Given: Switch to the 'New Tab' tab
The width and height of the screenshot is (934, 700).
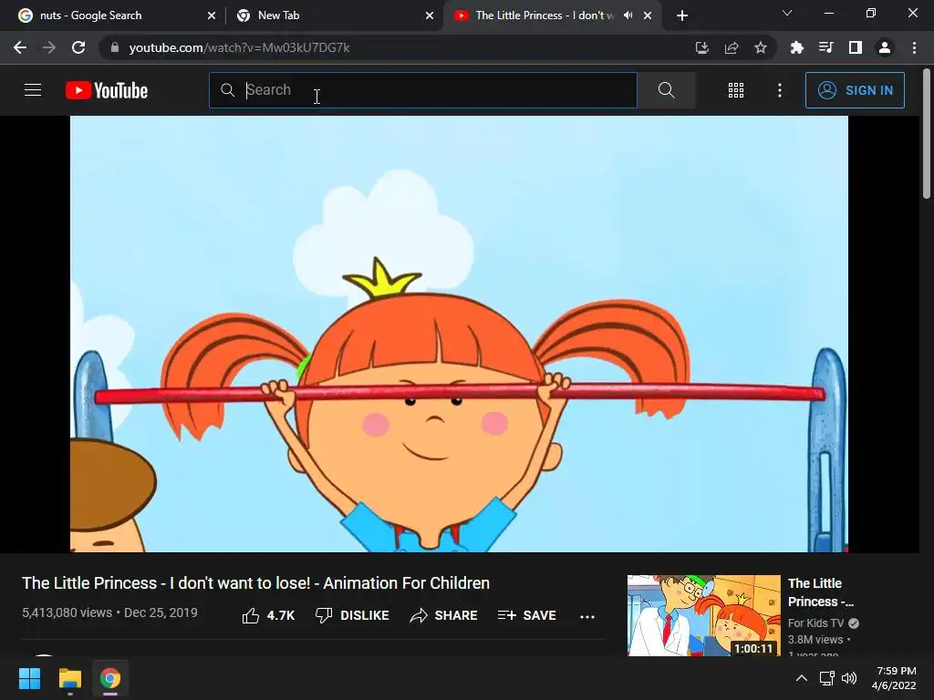Looking at the screenshot, I should (333, 15).
